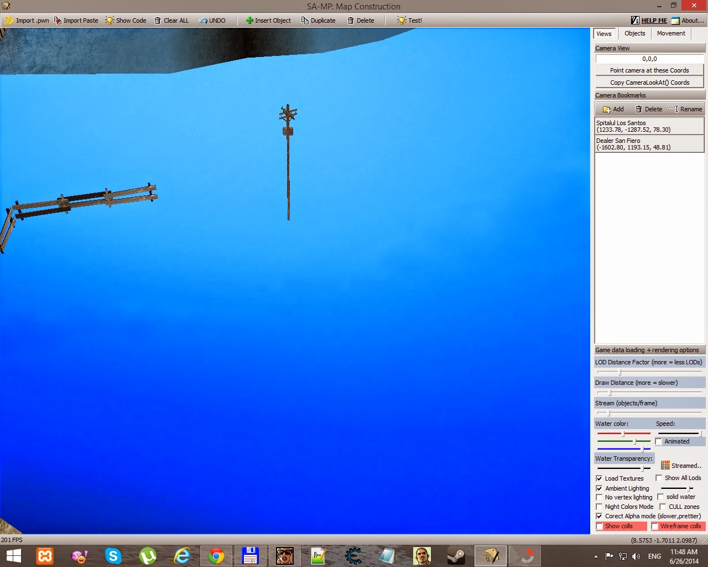The image size is (708, 567).
Task: Click the Camera View coordinates field
Action: 649,59
